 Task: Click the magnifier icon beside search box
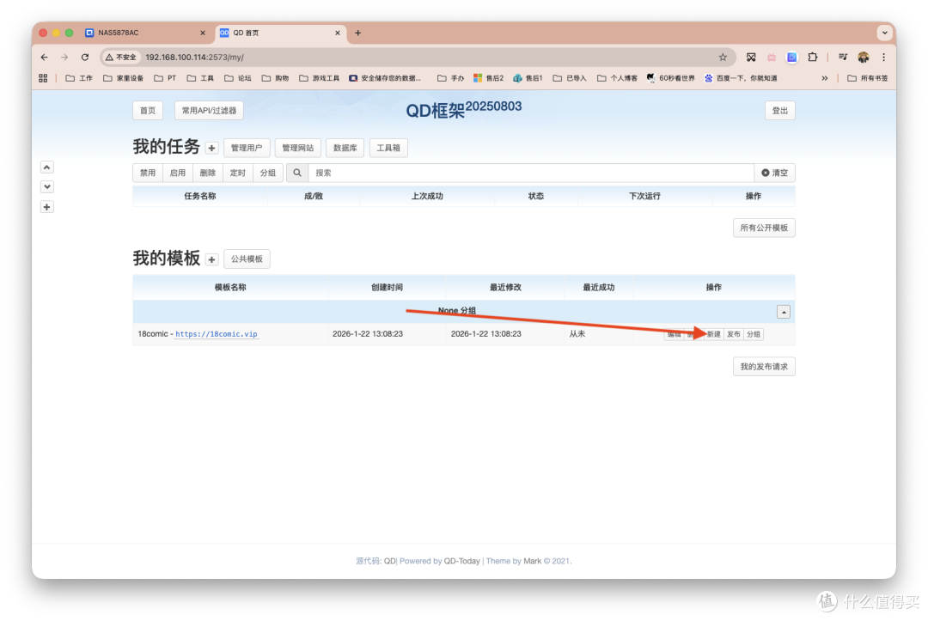pyautogui.click(x=297, y=173)
